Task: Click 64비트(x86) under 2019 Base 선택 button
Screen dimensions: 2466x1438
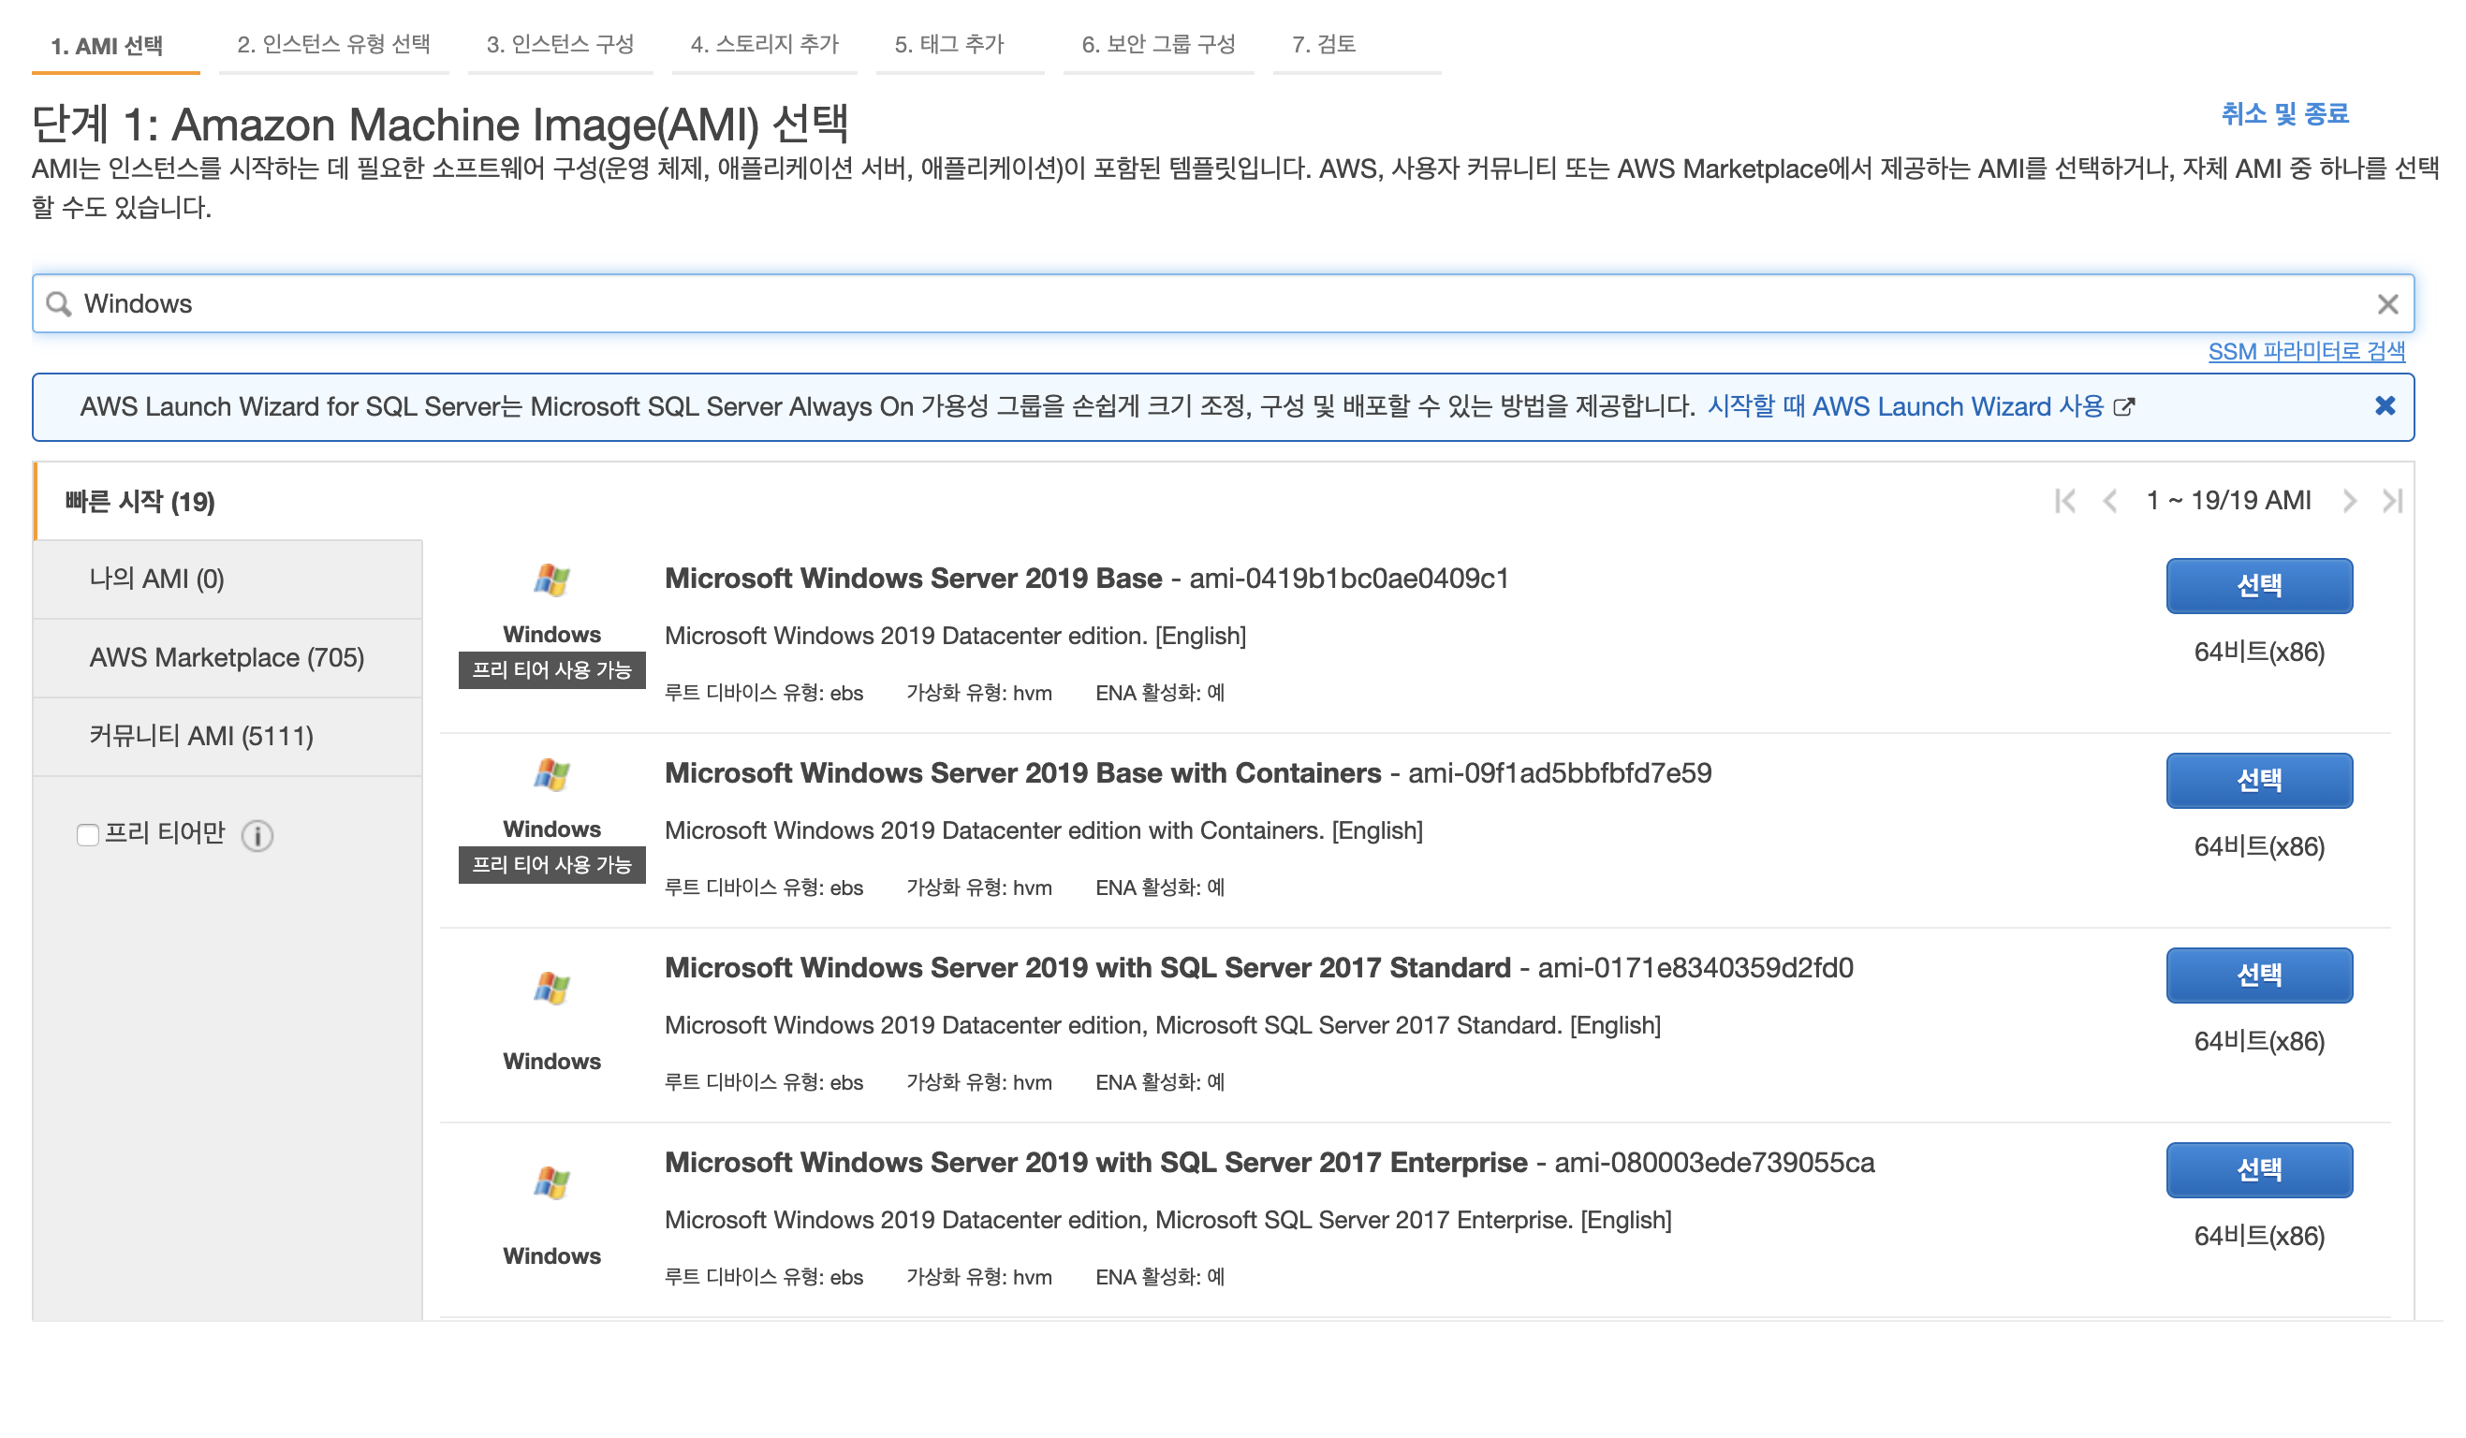Action: (x=2259, y=653)
